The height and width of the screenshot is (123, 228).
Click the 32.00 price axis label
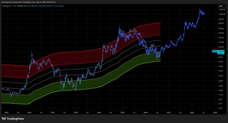221,76
